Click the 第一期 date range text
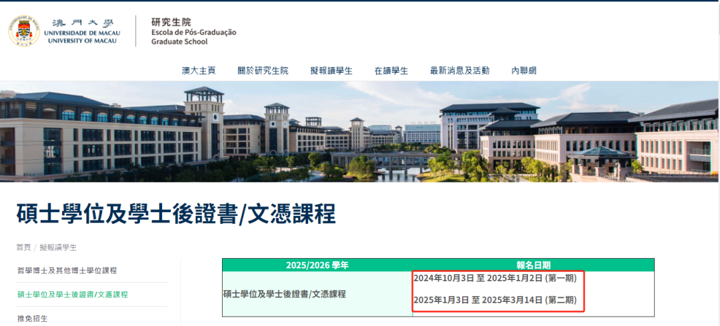This screenshot has width=720, height=326. (495, 278)
